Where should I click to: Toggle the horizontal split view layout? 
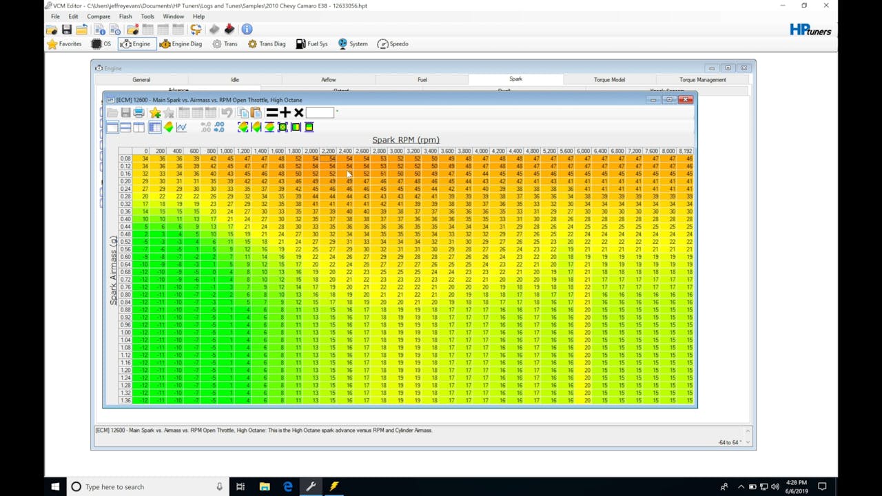[x=125, y=127]
